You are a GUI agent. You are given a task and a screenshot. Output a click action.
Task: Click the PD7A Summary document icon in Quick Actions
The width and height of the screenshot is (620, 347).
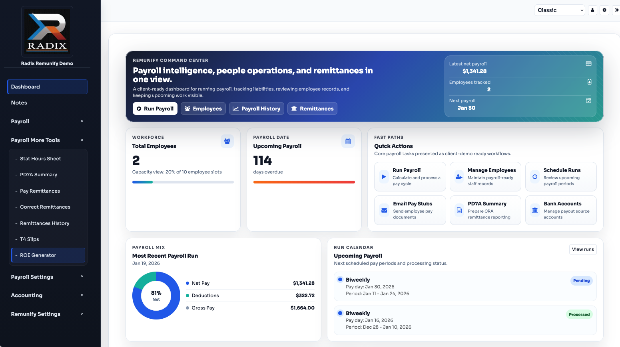click(x=459, y=210)
